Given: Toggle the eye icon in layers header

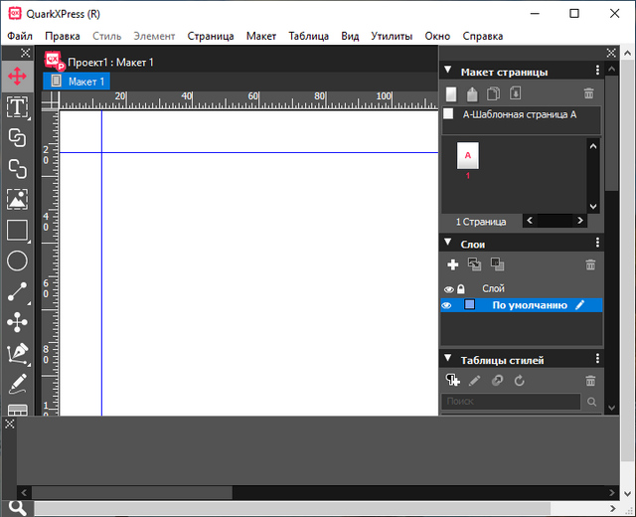Looking at the screenshot, I should click(x=447, y=288).
